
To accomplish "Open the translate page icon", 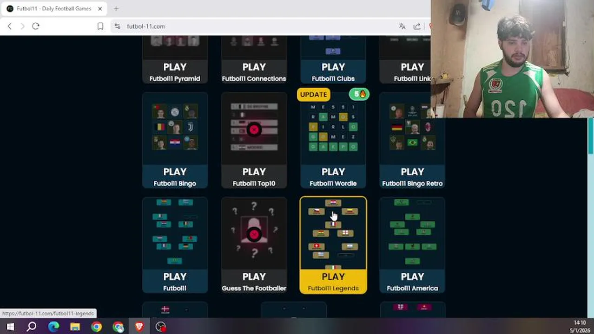I will (x=402, y=26).
